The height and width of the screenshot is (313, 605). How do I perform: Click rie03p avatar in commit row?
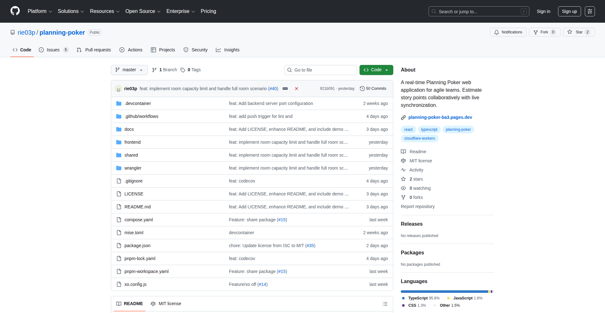[118, 89]
